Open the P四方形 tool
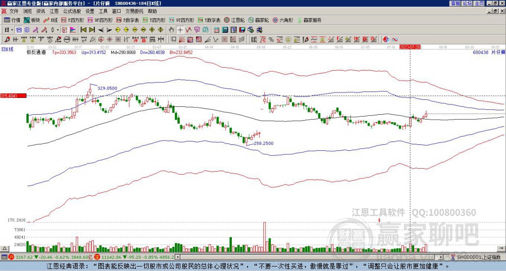 (x=73, y=20)
